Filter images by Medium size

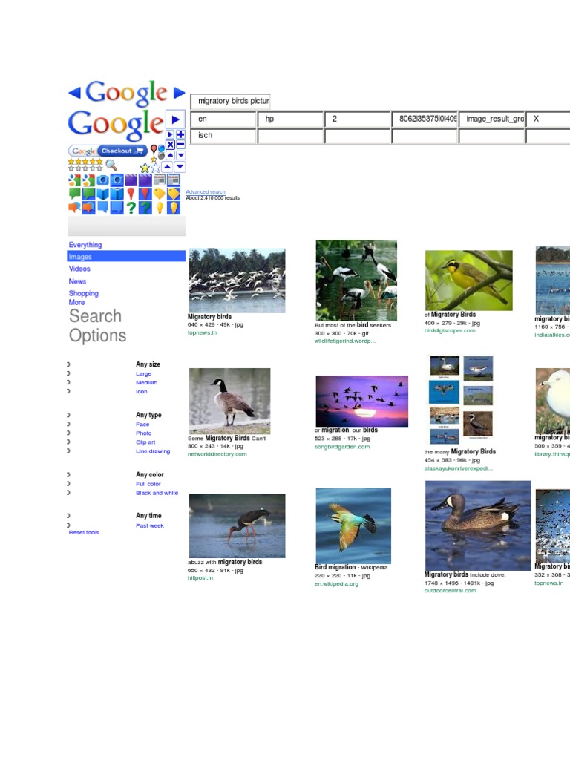coord(146,382)
